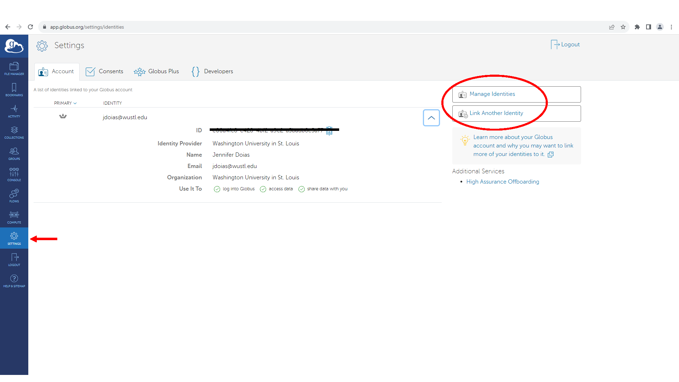The width and height of the screenshot is (679, 382).
Task: Navigate to Groups section
Action: [x=13, y=153]
